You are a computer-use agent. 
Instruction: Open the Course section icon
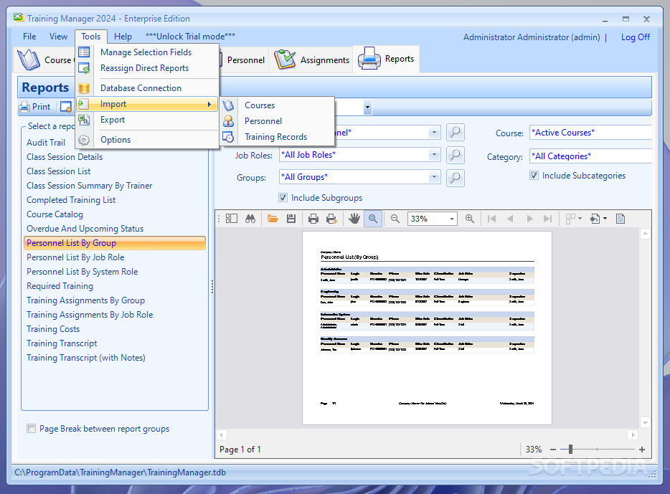[28, 60]
